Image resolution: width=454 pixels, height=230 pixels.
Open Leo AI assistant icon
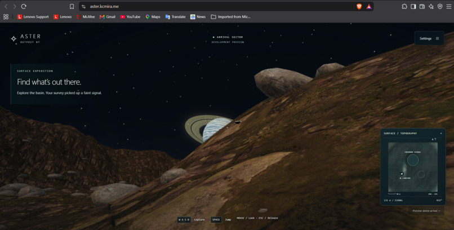click(431, 6)
